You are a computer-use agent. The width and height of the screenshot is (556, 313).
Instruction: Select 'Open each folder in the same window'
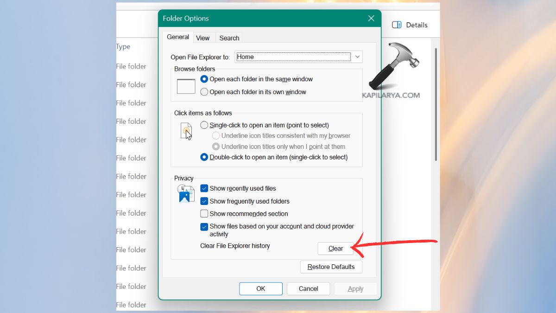click(204, 79)
